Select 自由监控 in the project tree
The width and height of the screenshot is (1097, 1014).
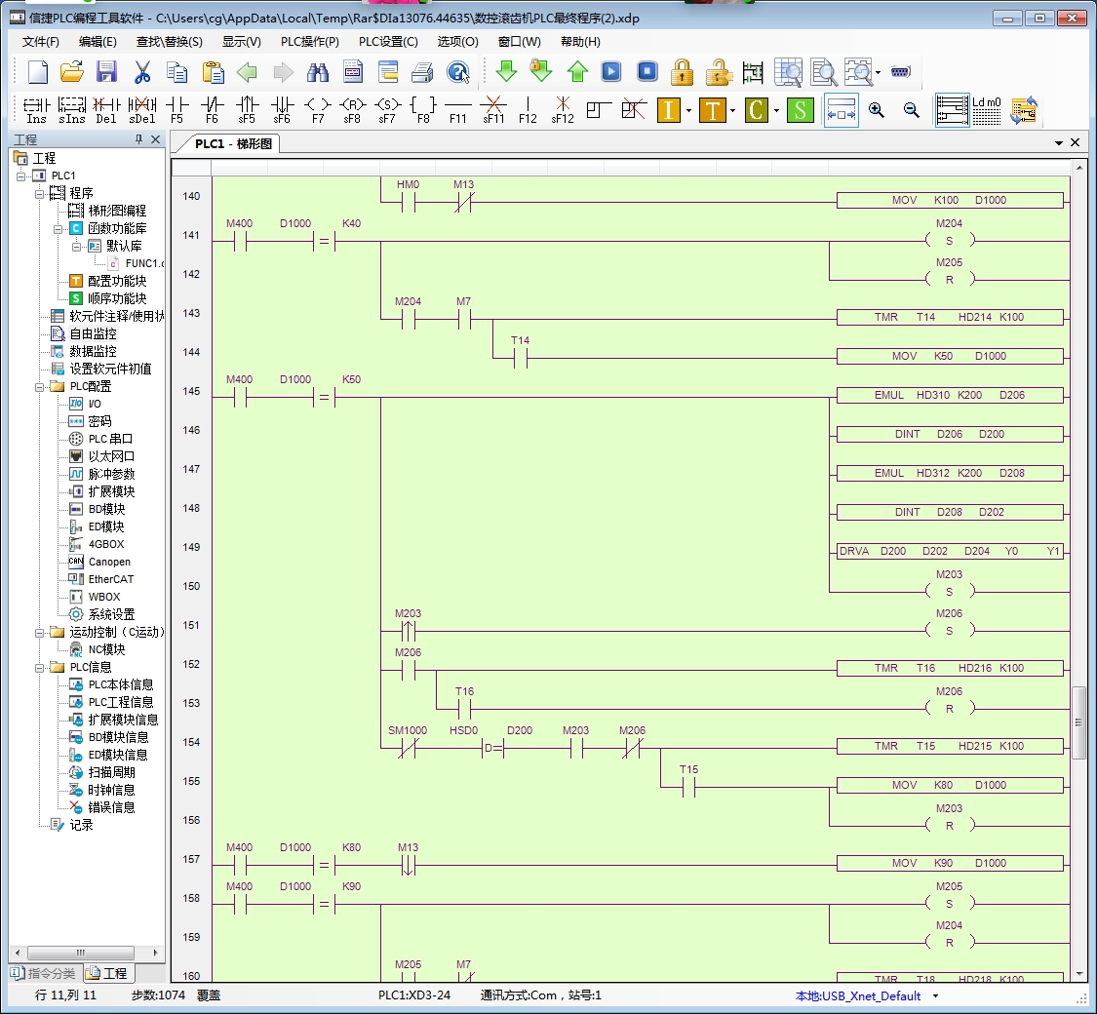click(x=93, y=333)
